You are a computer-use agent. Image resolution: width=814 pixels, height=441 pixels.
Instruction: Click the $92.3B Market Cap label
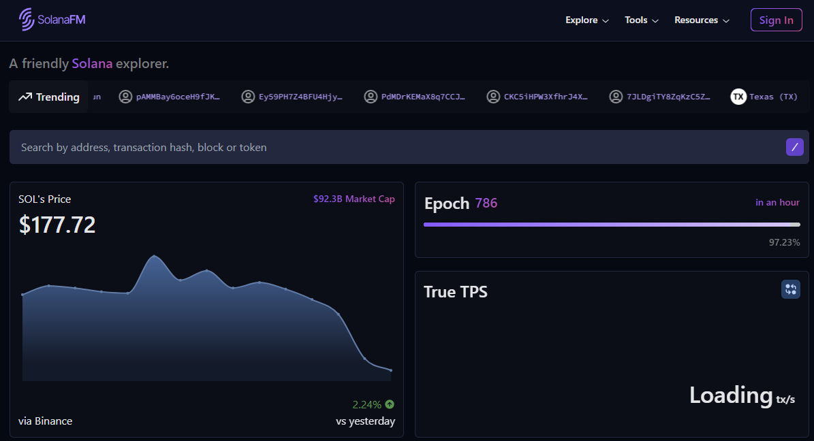tap(354, 199)
